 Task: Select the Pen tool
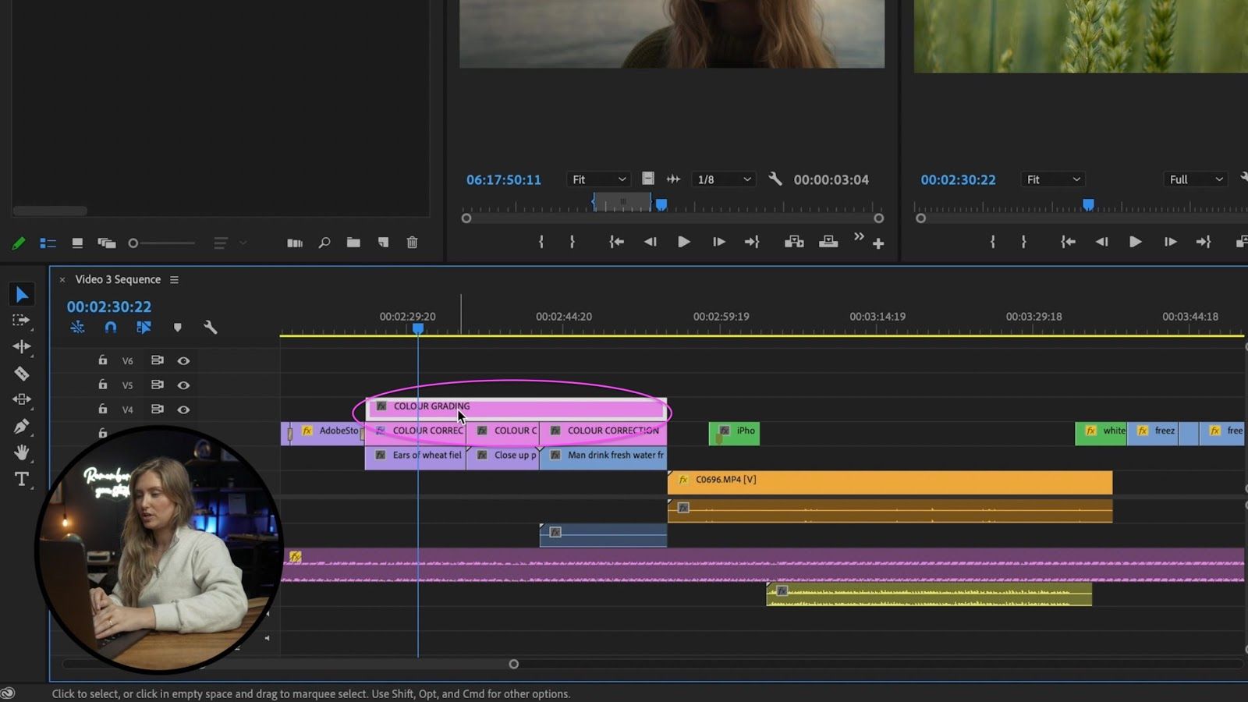pos(21,426)
